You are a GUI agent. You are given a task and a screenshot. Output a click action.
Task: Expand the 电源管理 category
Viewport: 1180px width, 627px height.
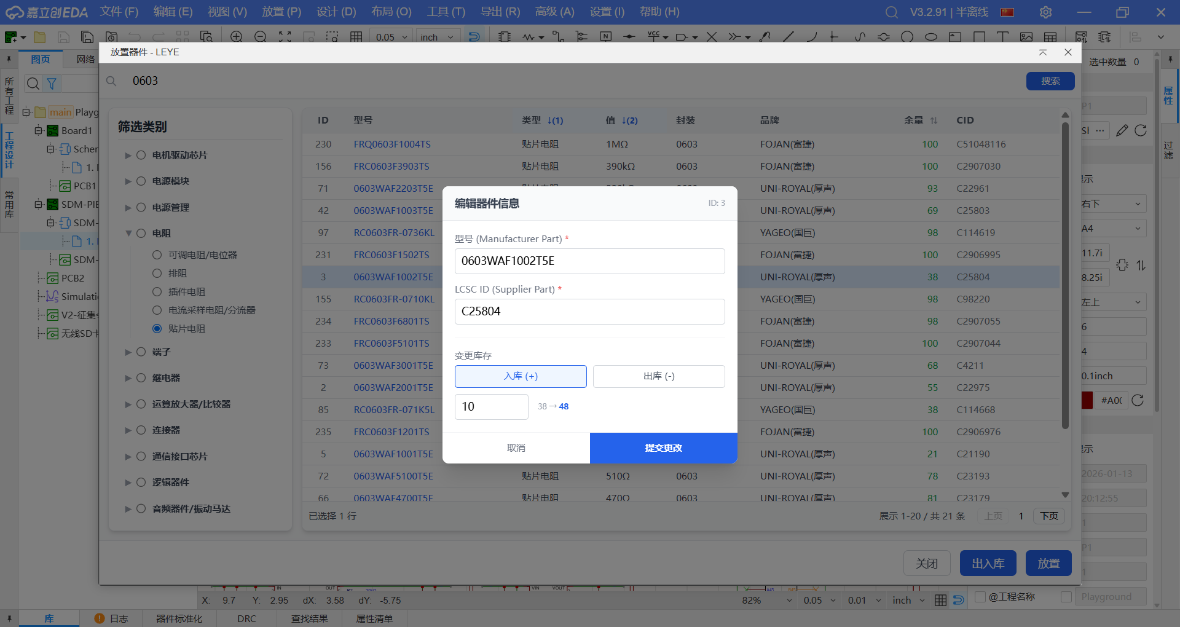tap(128, 208)
